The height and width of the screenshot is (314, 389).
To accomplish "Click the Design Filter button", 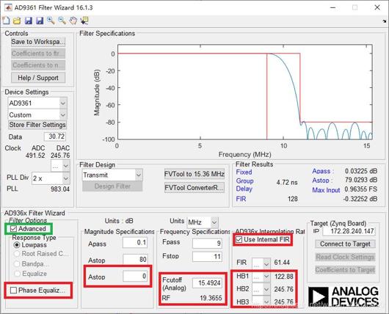I will tap(112, 186).
